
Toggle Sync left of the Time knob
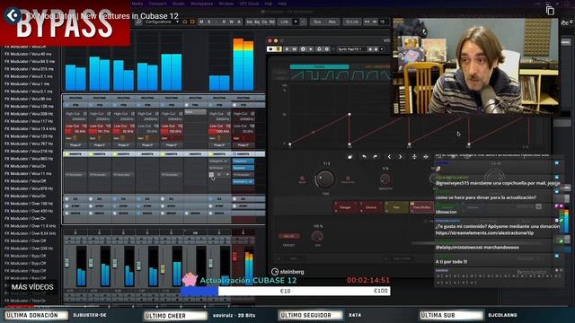[302, 179]
